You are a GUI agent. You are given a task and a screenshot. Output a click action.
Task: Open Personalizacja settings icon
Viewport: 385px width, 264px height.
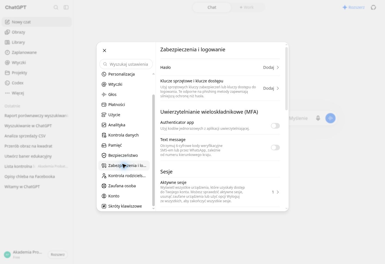click(104, 74)
